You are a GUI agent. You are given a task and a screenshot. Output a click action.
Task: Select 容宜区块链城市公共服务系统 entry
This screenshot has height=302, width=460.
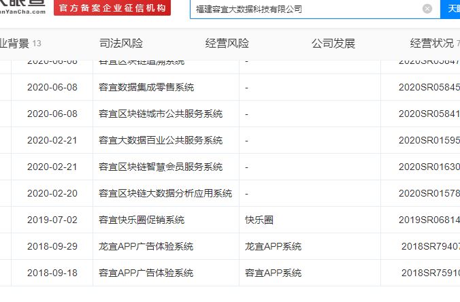[161, 114]
